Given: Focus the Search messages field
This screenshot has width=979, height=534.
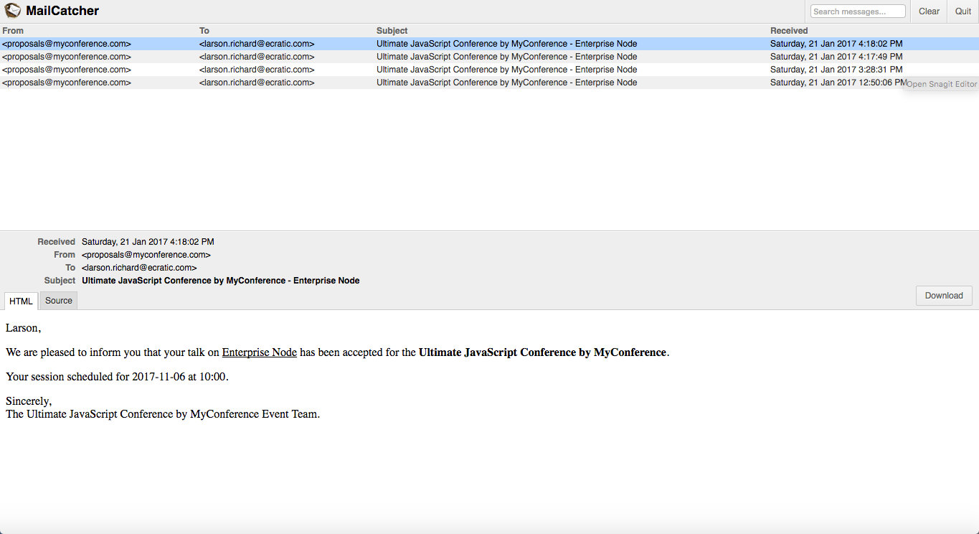Looking at the screenshot, I should point(858,11).
